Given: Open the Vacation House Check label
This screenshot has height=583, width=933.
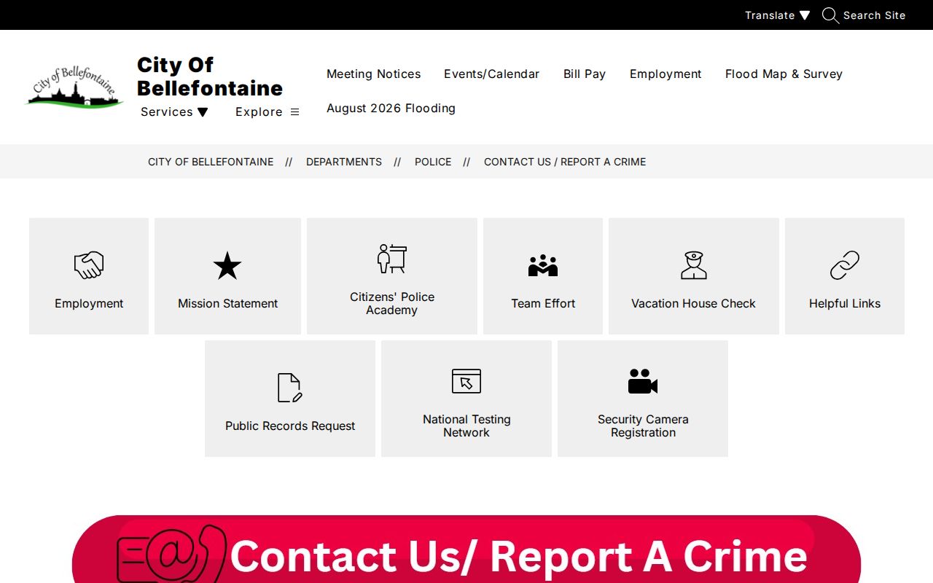Looking at the screenshot, I should pos(694,303).
